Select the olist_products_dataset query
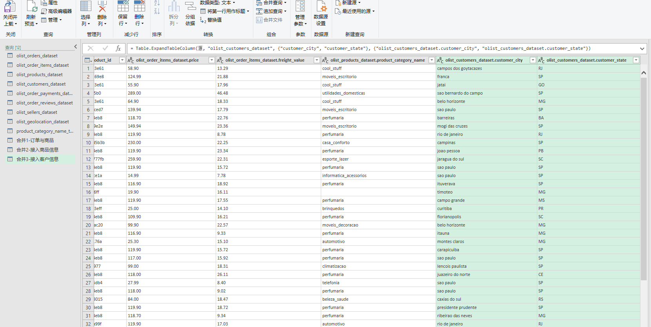The image size is (651, 327). click(x=40, y=75)
